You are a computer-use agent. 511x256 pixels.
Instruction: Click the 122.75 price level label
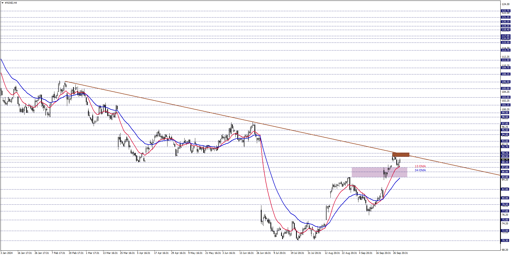click(x=505, y=11)
